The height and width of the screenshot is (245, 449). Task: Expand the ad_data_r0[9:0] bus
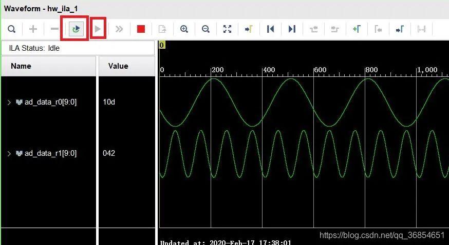coord(9,102)
